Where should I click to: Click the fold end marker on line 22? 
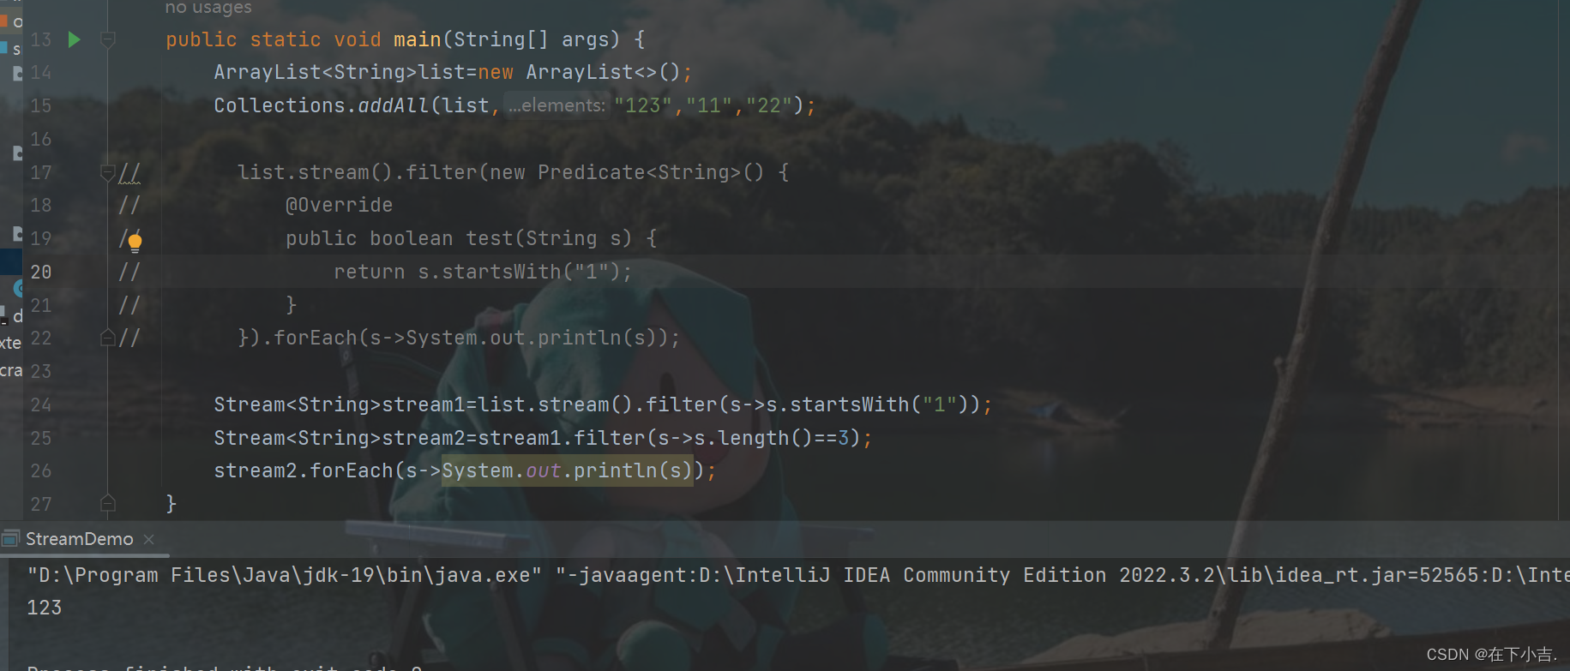(x=108, y=338)
